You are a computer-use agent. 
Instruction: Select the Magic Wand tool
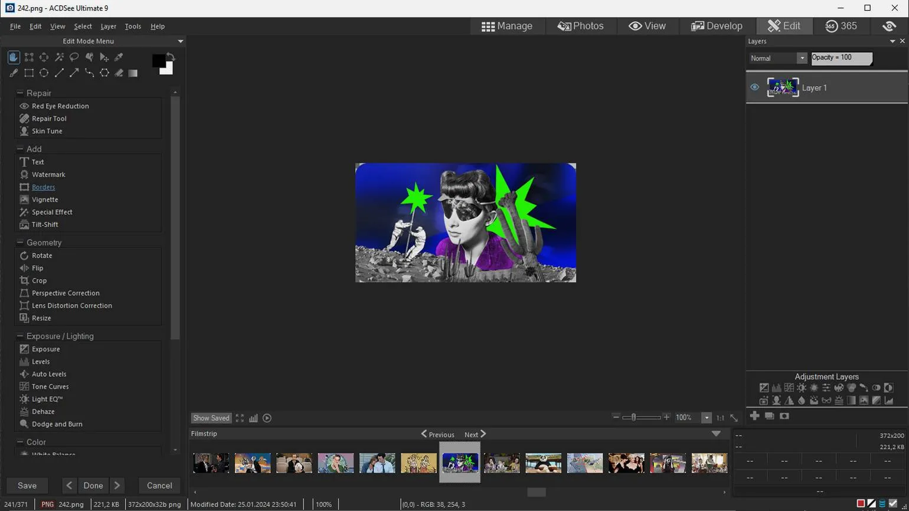click(59, 57)
